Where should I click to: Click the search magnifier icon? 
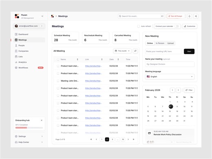[x=120, y=16]
